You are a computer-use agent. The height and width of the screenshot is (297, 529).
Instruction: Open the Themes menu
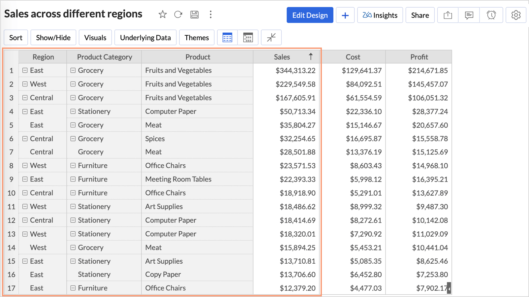click(x=197, y=38)
